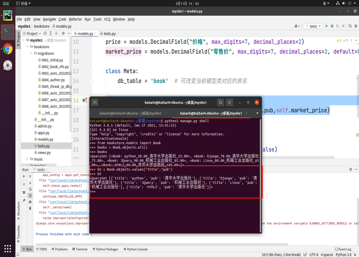Click Collapse All in Project panel

click(56, 33)
